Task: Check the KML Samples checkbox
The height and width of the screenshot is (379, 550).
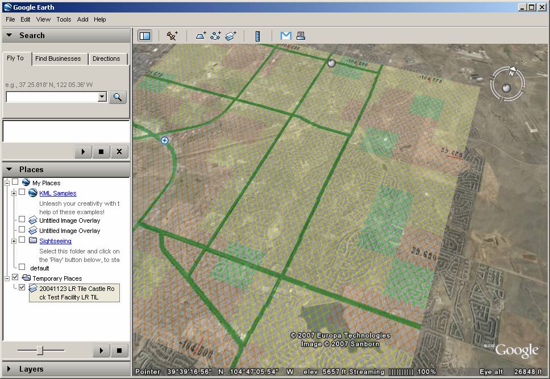Action: [22, 192]
